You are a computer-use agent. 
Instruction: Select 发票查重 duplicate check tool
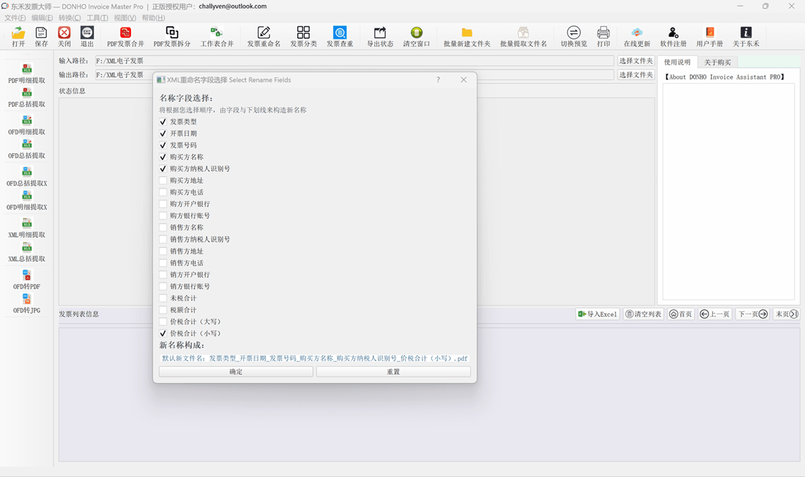click(x=340, y=37)
